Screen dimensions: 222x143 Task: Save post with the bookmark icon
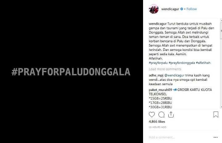click(216, 115)
